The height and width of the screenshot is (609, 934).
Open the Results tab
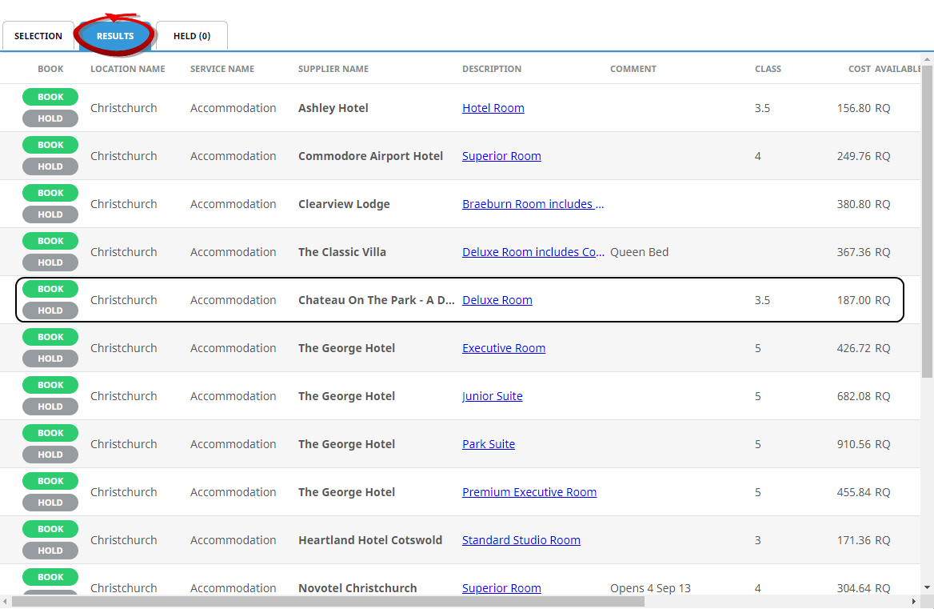[115, 36]
